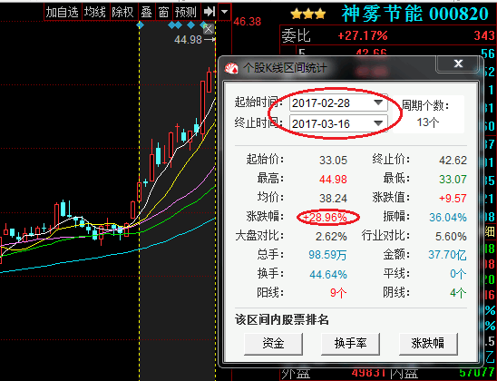This screenshot has width=497, height=381.
Task: Click the 加自选 toolbar button
Action: click(x=63, y=13)
